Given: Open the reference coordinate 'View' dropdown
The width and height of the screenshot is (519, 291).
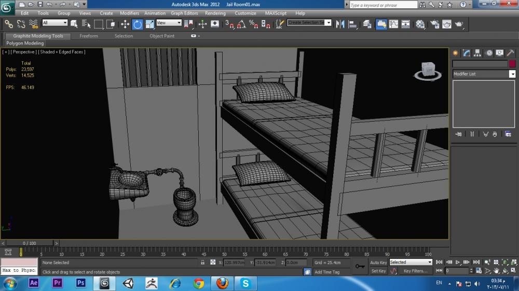Looking at the screenshot, I should click(x=169, y=23).
